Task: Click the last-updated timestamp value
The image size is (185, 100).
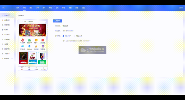Action: 68,31
